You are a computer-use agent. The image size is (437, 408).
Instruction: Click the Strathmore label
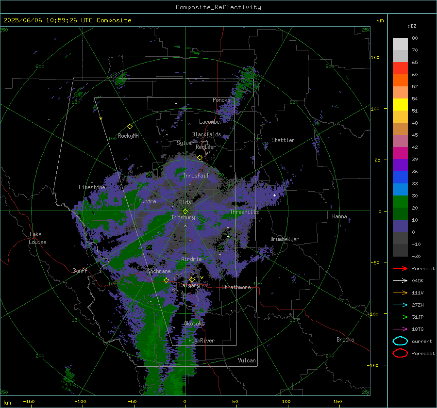(x=236, y=287)
